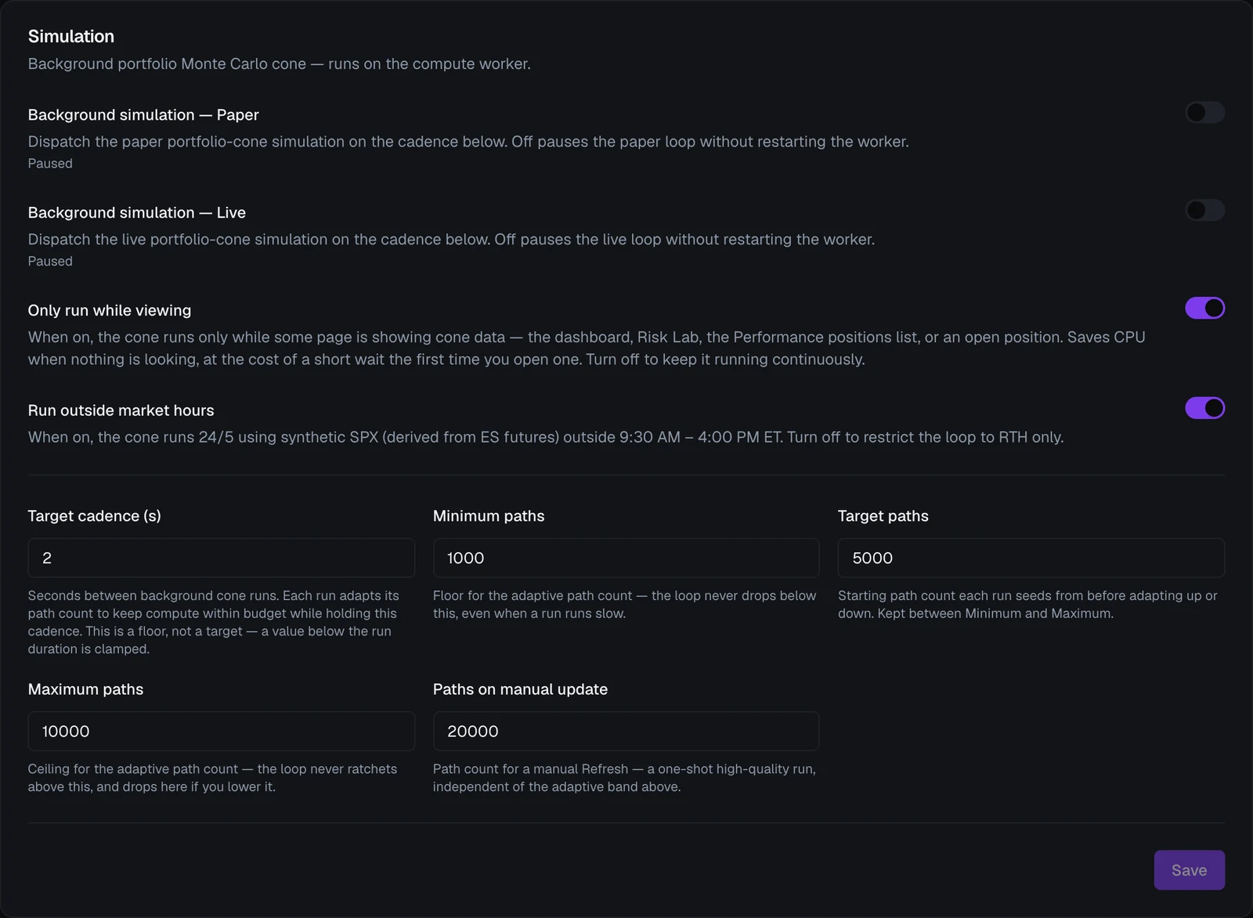Click the "Paths on manual update" label
This screenshot has height=918, width=1253.
(x=520, y=689)
